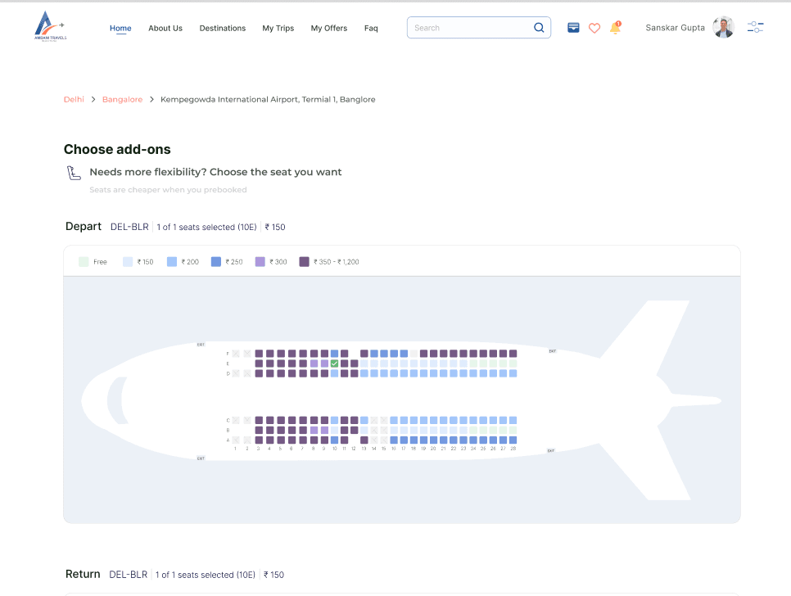
Task: Select seat 1D from the seat map
Action: click(x=236, y=372)
